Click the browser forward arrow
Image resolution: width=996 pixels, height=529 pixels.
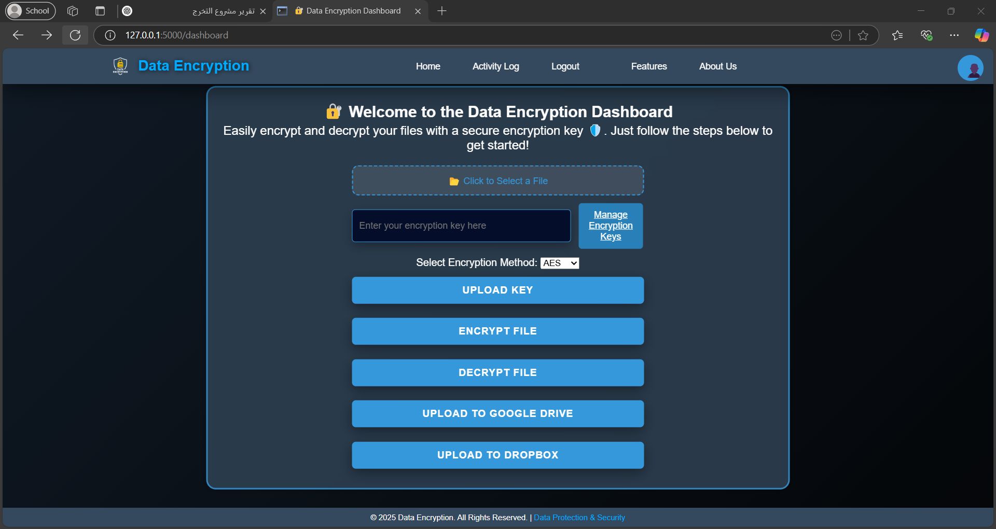(47, 35)
